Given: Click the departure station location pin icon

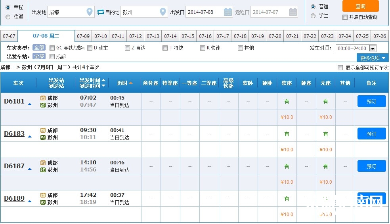Looking at the screenshot, I should pos(90,11).
